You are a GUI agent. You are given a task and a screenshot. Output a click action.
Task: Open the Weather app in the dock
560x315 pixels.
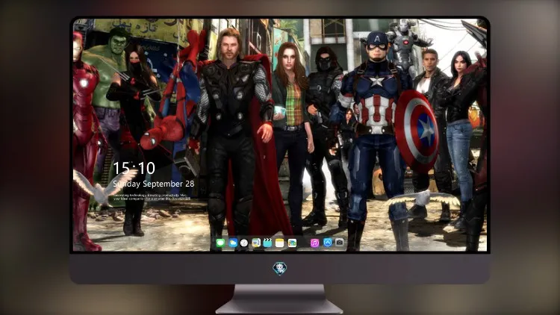pos(232,243)
